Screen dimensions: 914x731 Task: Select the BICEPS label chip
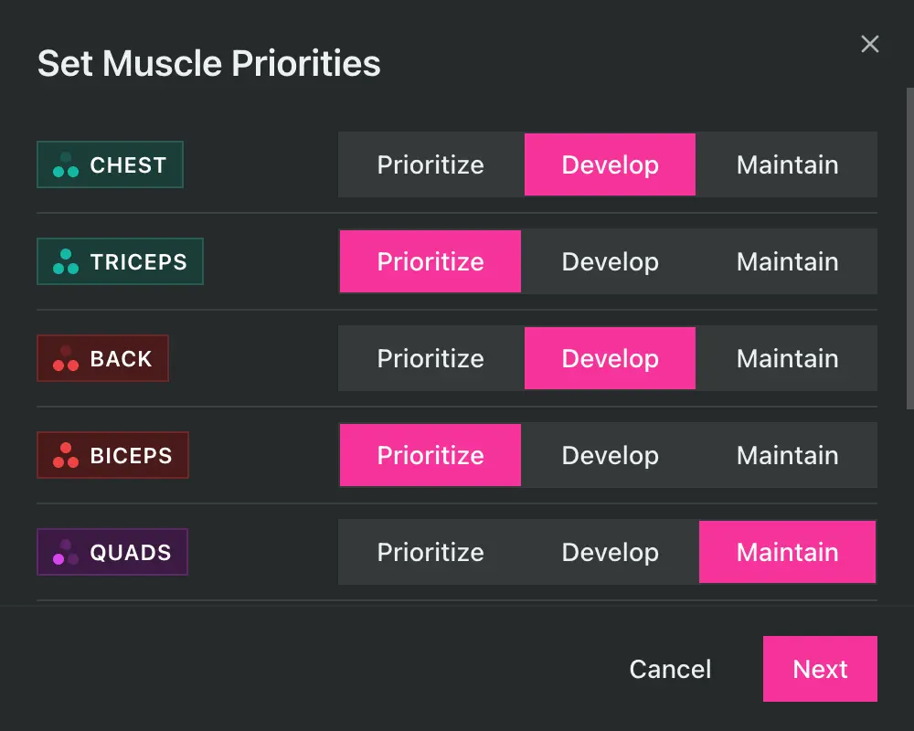(112, 455)
